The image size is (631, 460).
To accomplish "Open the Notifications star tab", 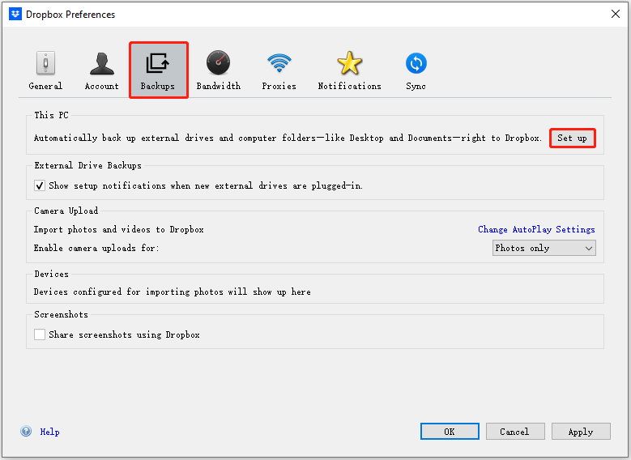I will click(349, 70).
